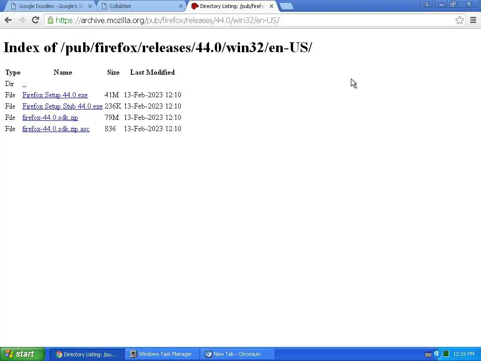Select the Directory Listing tab
This screenshot has height=361, width=481.
(232, 6)
